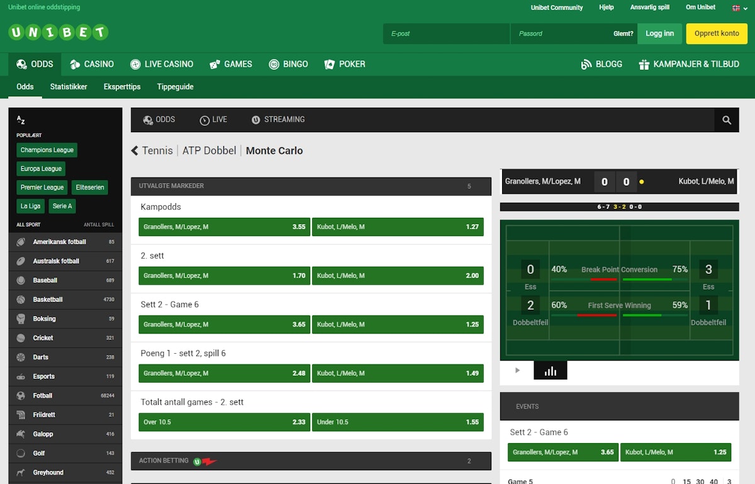The height and width of the screenshot is (484, 755).
Task: Bet Events panel Kubot/Melo at 1.25
Action: click(676, 452)
